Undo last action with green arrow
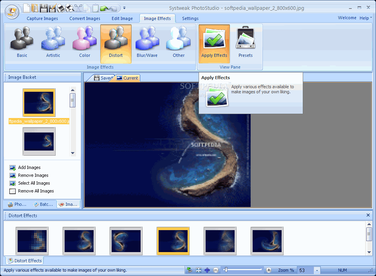 point(104,8)
